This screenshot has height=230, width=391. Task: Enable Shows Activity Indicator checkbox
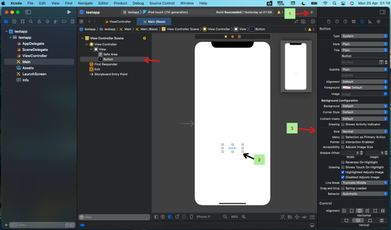[x=343, y=125]
